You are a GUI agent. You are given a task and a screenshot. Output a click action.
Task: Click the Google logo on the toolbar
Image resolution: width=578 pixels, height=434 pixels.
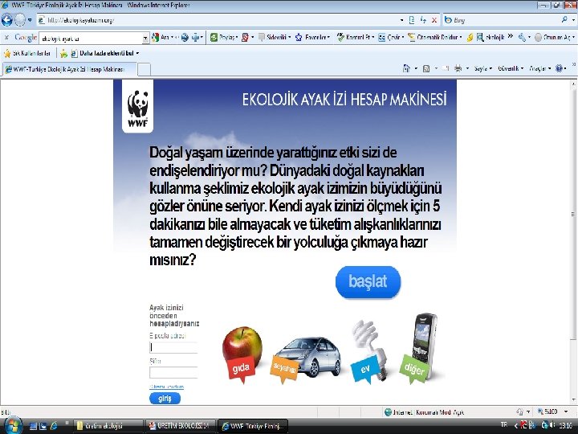[x=26, y=37]
